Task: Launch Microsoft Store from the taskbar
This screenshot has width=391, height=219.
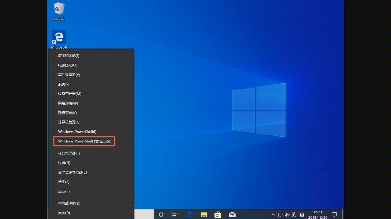Action: point(218,214)
